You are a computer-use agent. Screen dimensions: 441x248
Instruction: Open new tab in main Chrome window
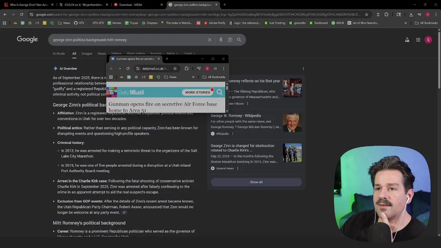225,5
